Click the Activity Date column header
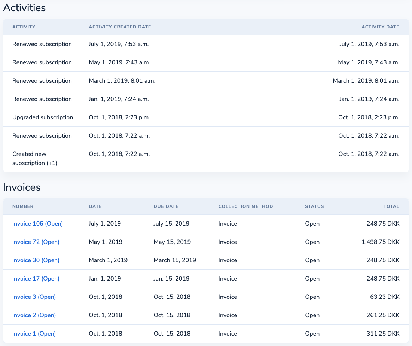 pyautogui.click(x=380, y=27)
